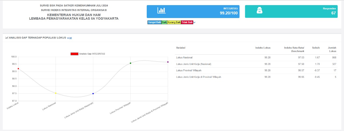Viewport: 344px width, 131px height.
Task: Click the red Indeks Lokus data point
Action: (x=18, y=69)
